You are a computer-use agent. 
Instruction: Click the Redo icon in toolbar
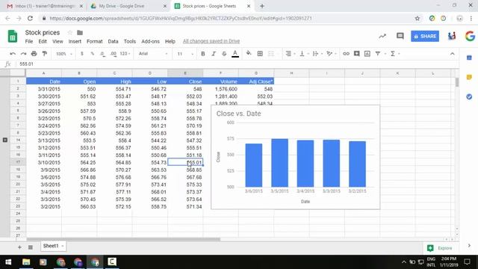23,54
